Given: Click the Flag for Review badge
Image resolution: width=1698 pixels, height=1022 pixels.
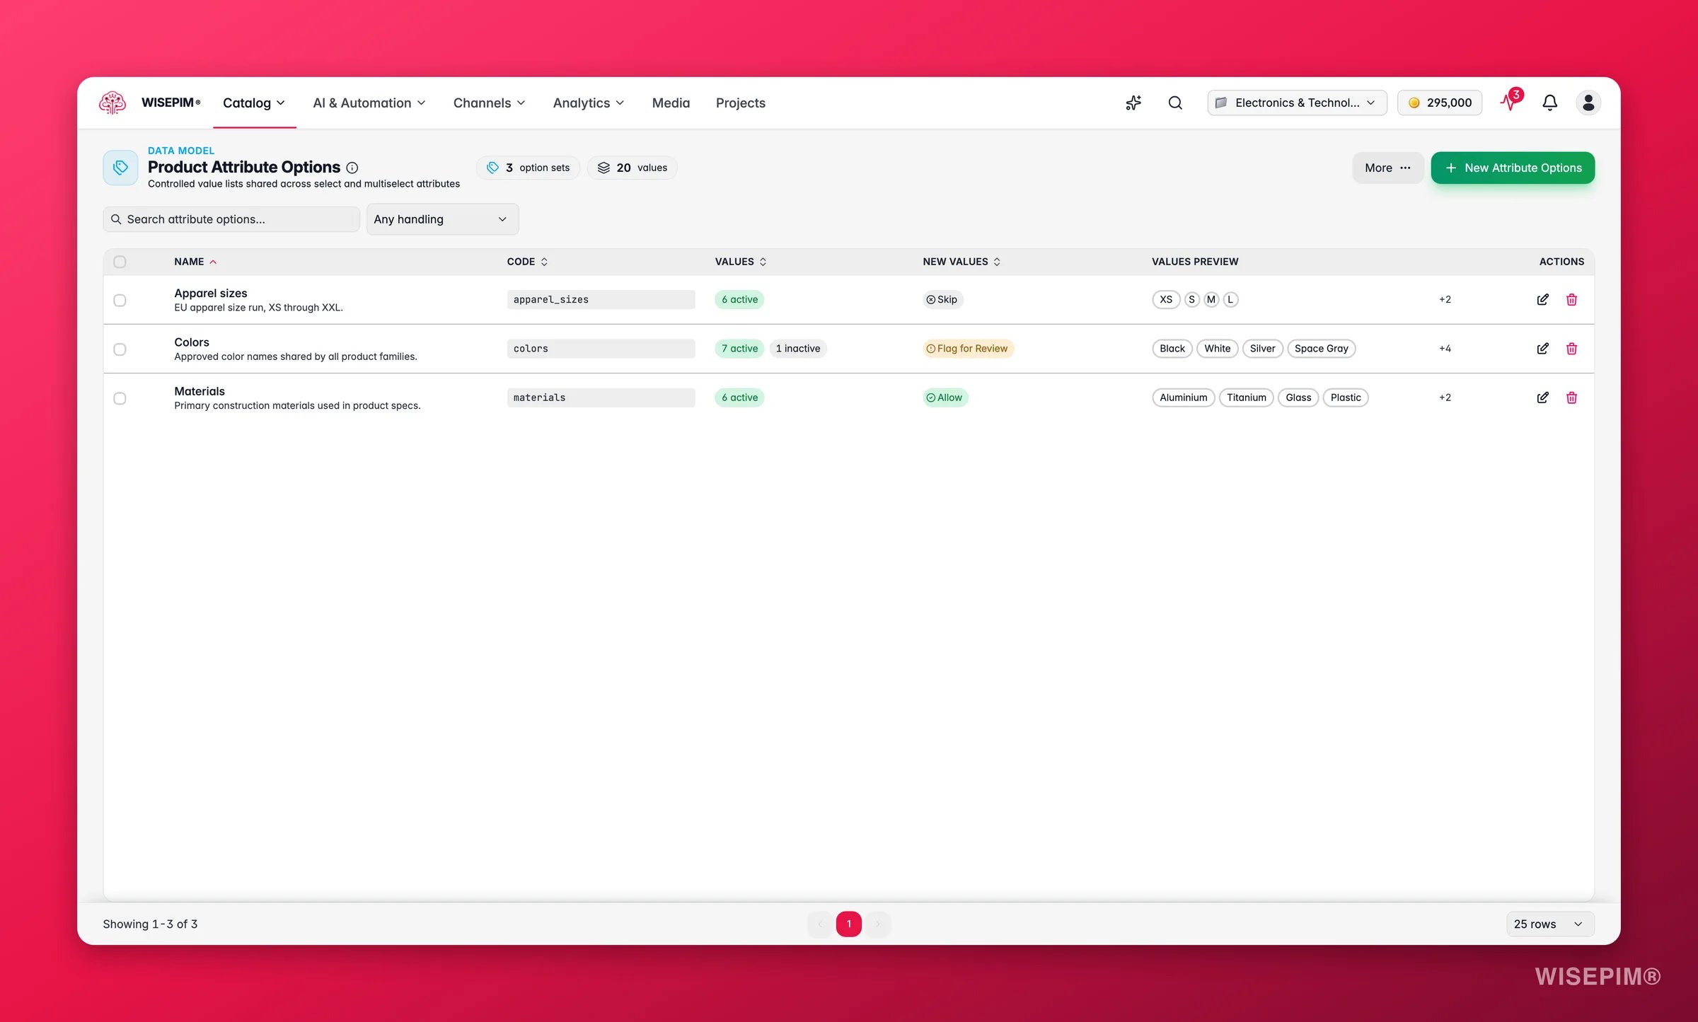Looking at the screenshot, I should (x=967, y=348).
